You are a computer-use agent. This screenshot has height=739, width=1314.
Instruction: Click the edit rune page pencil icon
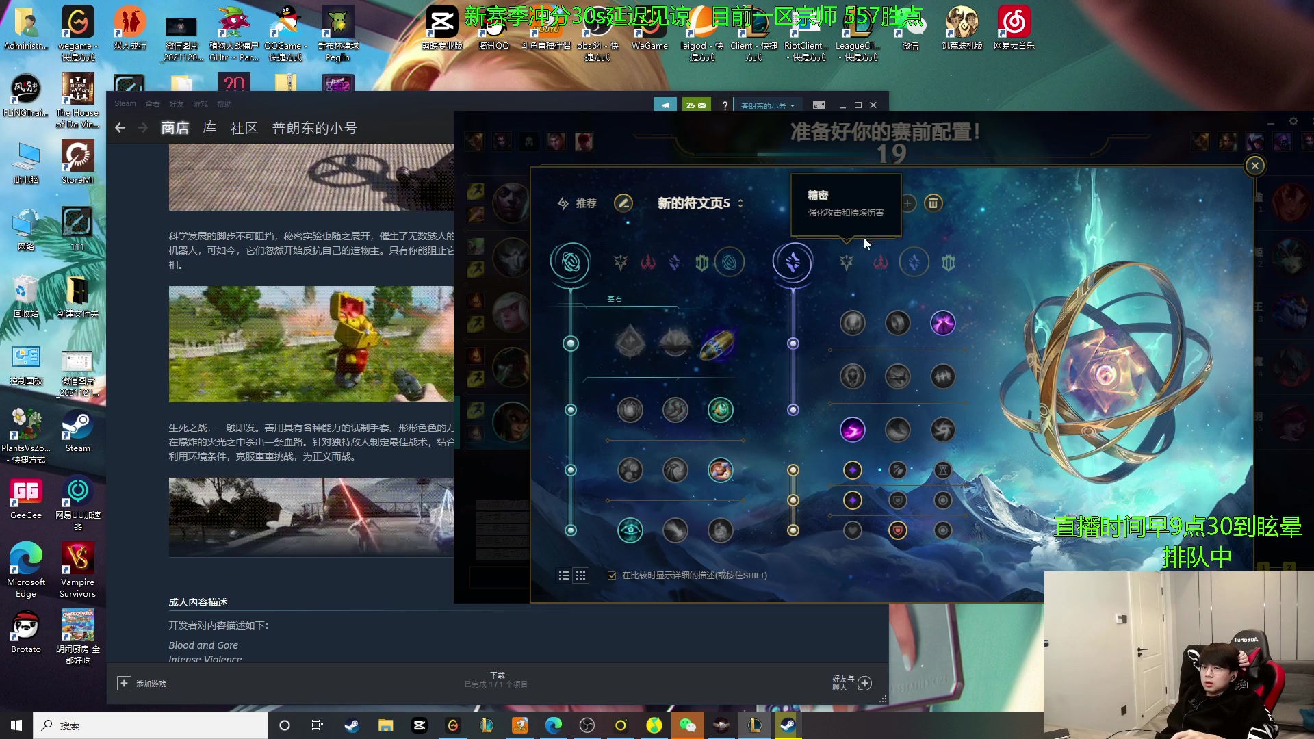tap(623, 203)
